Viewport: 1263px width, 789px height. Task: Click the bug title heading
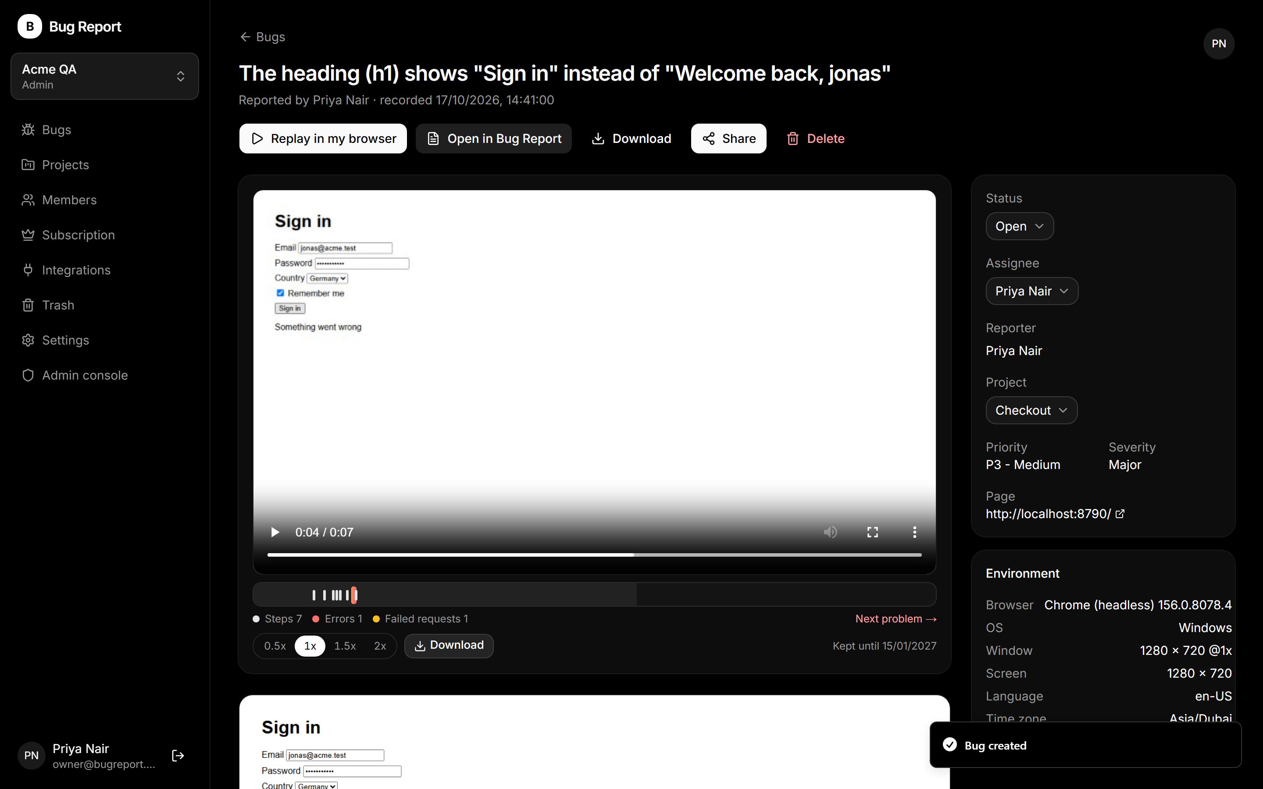565,73
